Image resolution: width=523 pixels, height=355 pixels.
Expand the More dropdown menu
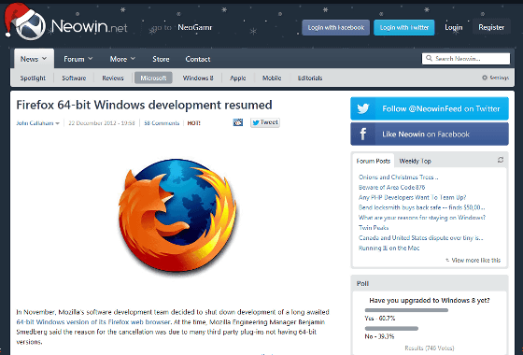122,59
